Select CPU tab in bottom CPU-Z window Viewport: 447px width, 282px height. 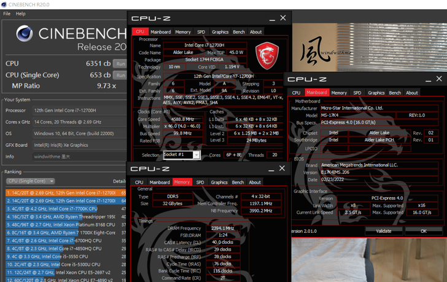click(x=139, y=182)
